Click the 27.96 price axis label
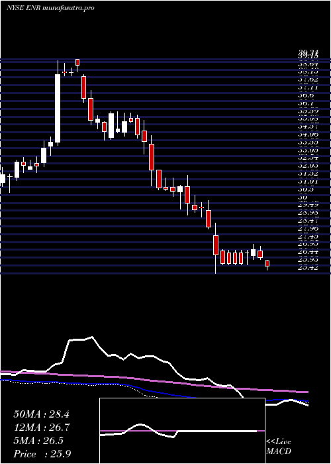Viewport: 331px width, 464px height. (x=308, y=229)
